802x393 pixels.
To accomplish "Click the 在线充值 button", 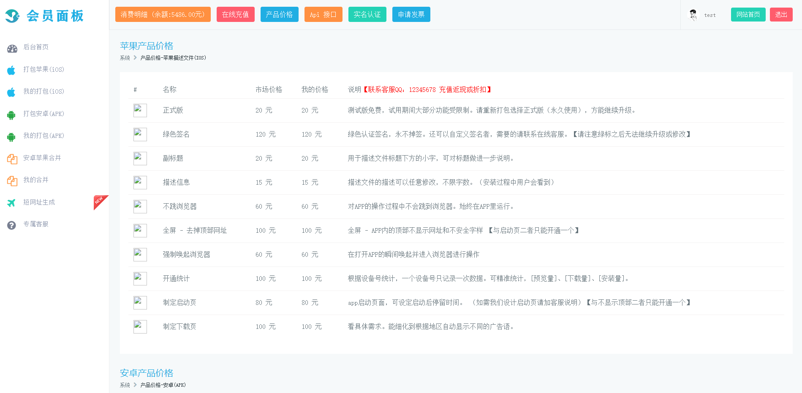I will point(235,14).
